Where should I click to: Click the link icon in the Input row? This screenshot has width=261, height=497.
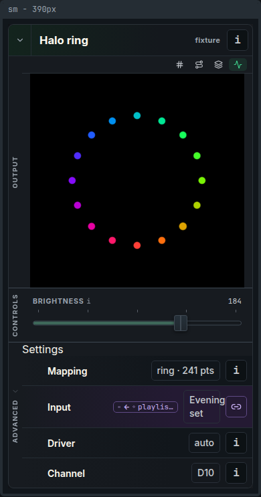[236, 407]
